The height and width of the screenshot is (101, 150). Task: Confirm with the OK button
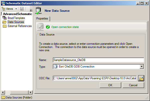click(x=110, y=85)
